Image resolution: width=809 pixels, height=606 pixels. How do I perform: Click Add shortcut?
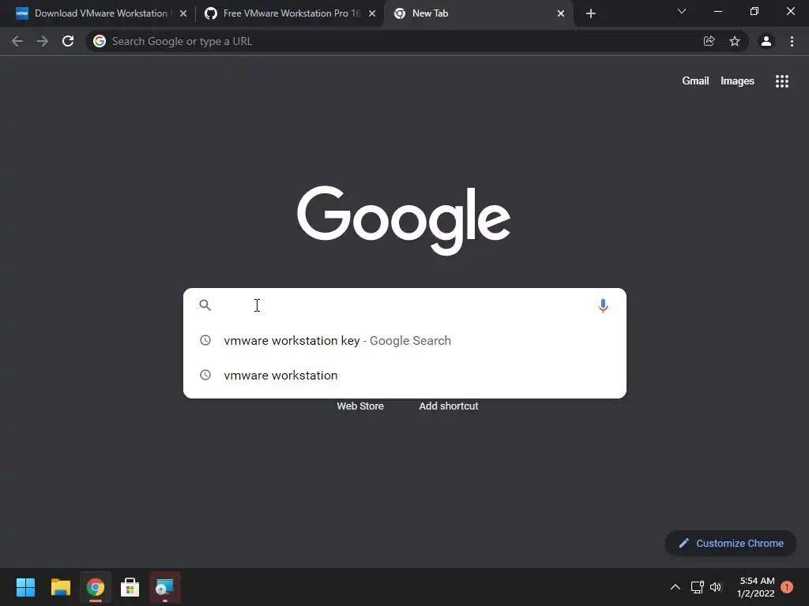(x=449, y=406)
